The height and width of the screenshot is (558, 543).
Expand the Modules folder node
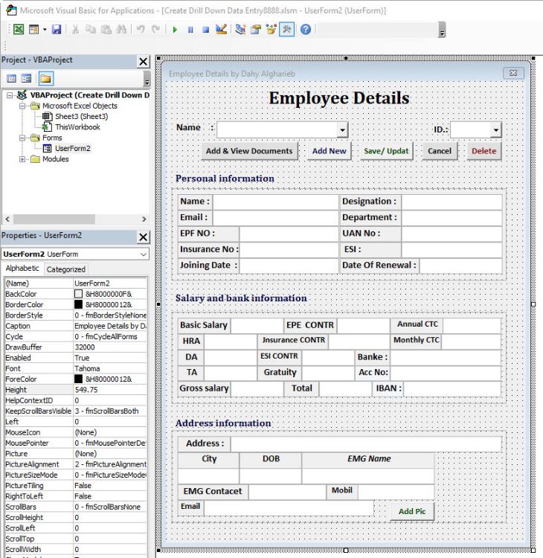pyautogui.click(x=22, y=159)
